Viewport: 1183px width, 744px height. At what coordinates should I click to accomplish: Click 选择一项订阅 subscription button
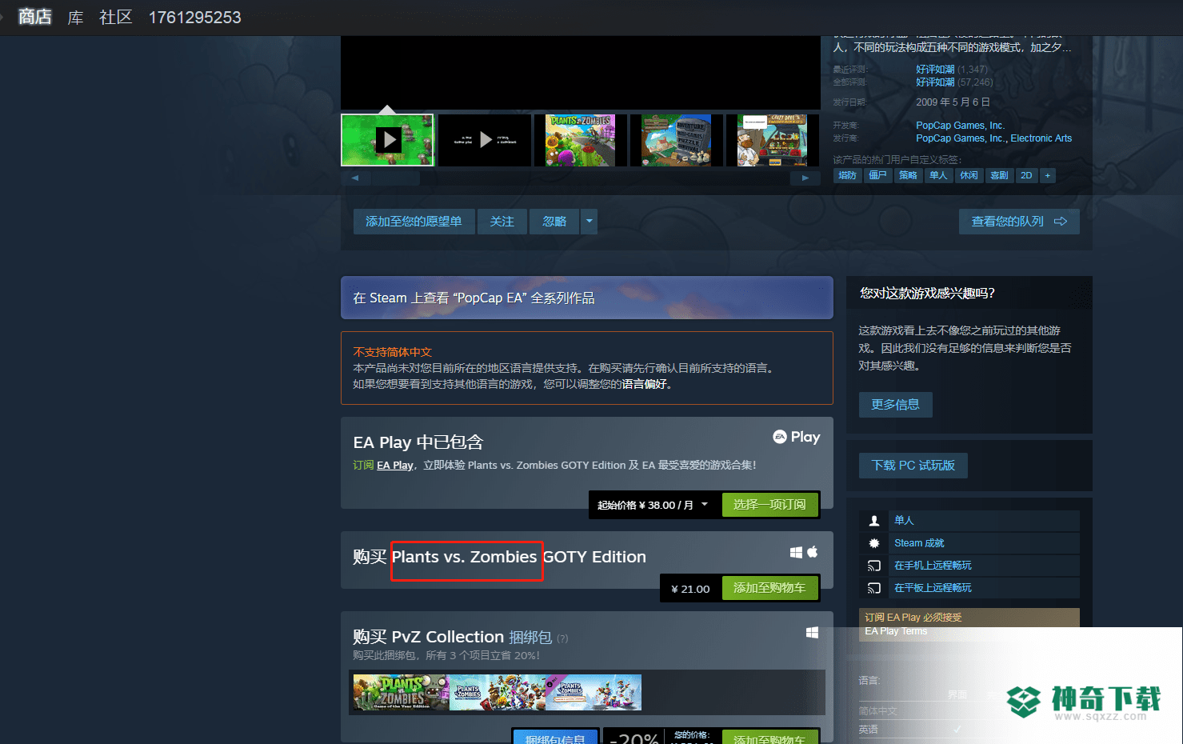click(769, 505)
